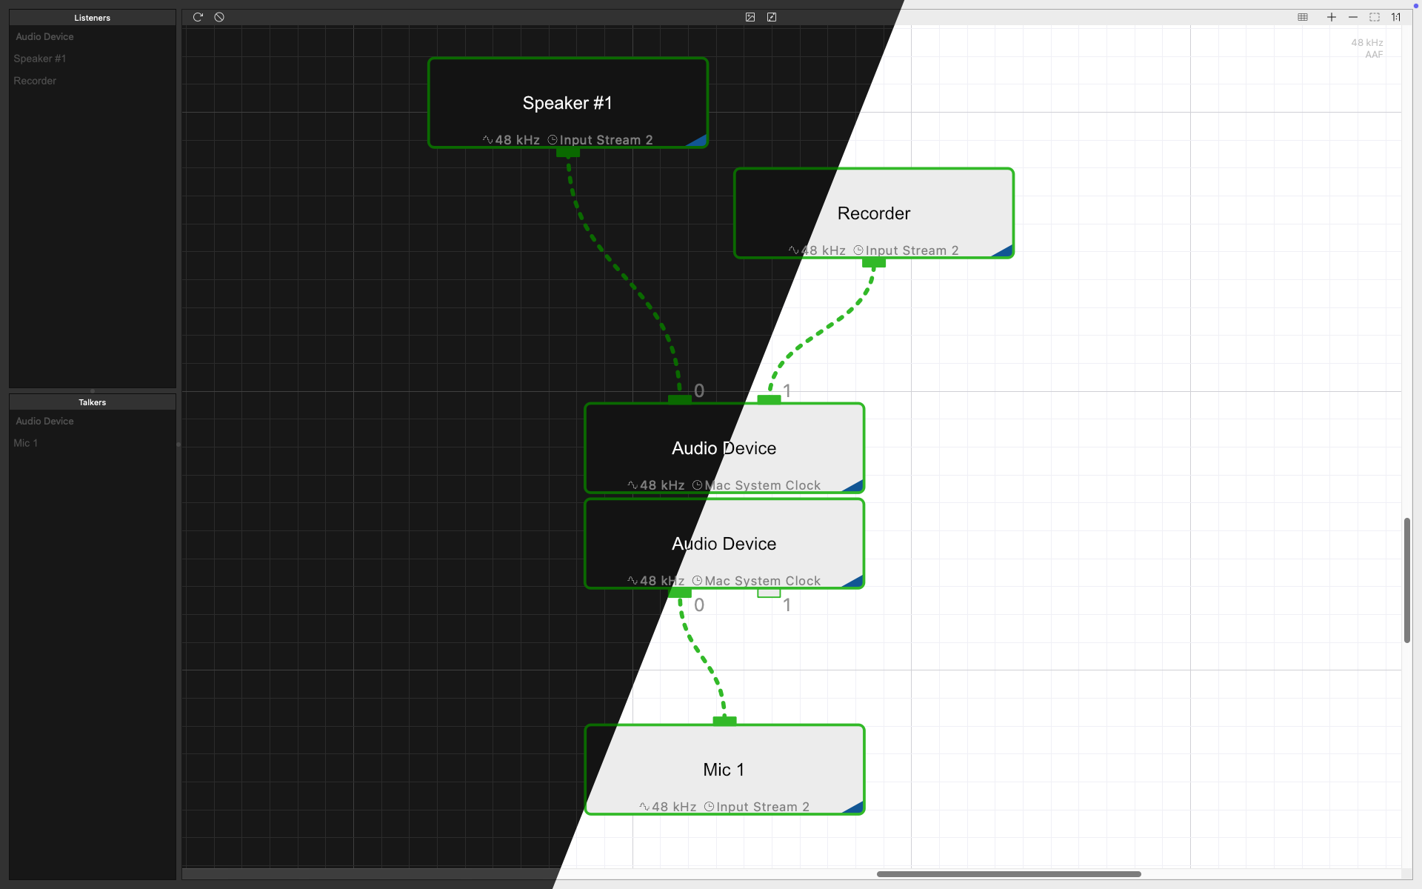
Task: Click the horizontal scrollbar thumb at the bottom
Action: (x=1009, y=874)
